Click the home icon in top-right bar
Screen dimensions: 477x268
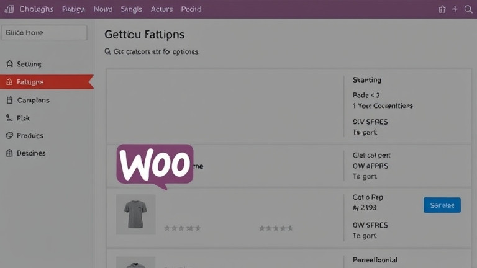coord(442,9)
